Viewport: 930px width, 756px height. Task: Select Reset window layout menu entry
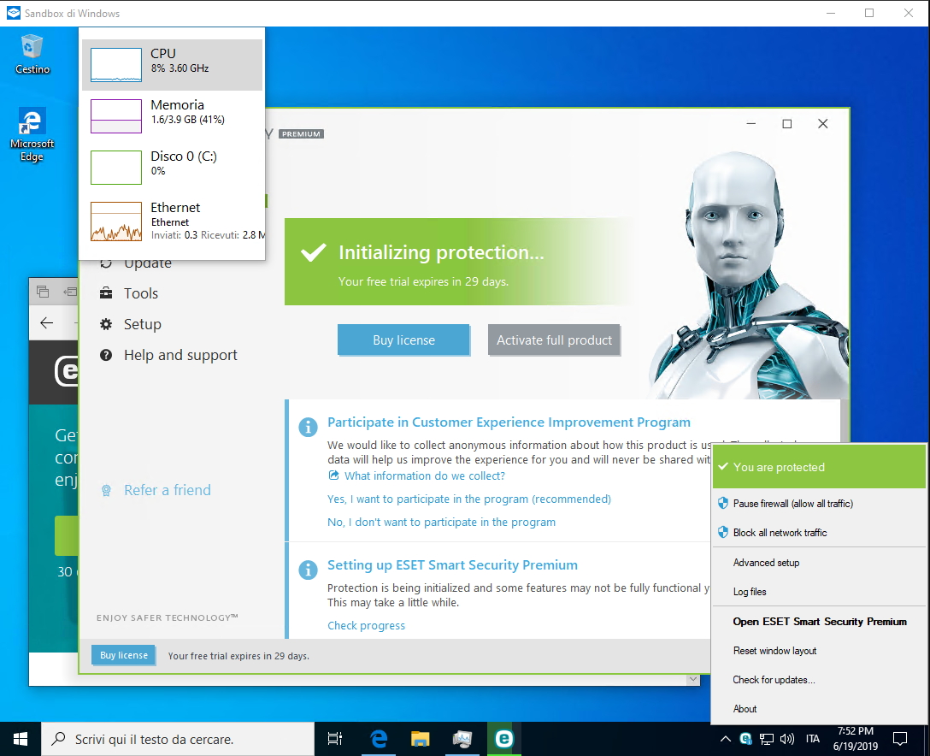coord(819,650)
